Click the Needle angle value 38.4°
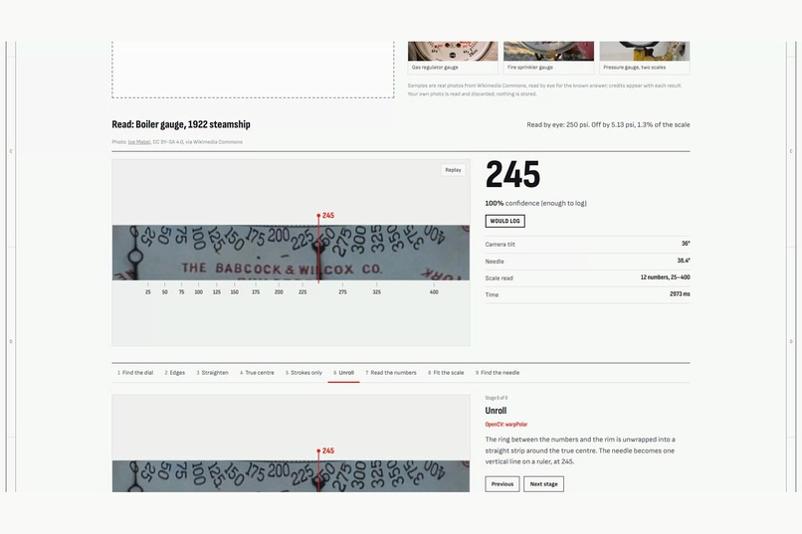The height and width of the screenshot is (534, 802). pos(684,261)
